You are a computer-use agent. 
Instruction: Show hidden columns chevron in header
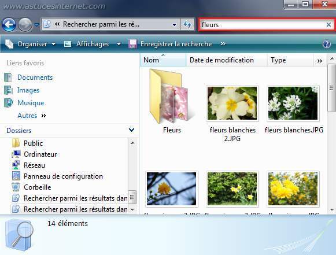click(319, 61)
